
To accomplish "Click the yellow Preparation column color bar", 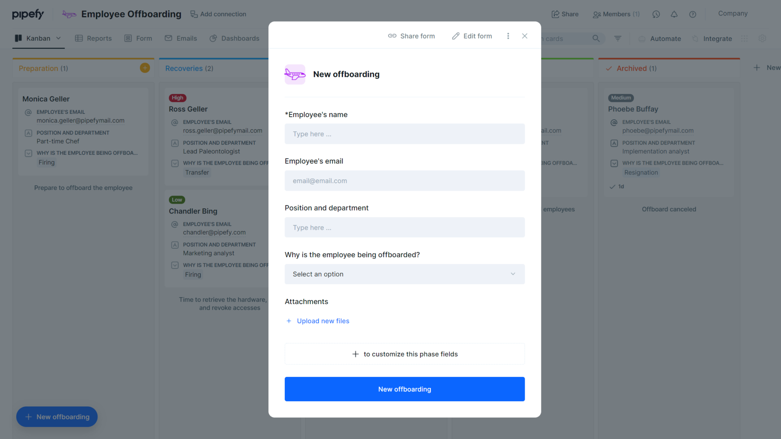I will pyautogui.click(x=81, y=58).
